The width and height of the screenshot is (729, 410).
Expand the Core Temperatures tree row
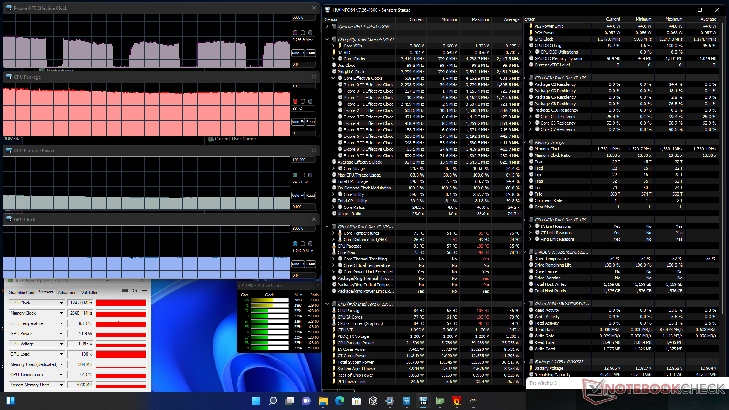333,233
